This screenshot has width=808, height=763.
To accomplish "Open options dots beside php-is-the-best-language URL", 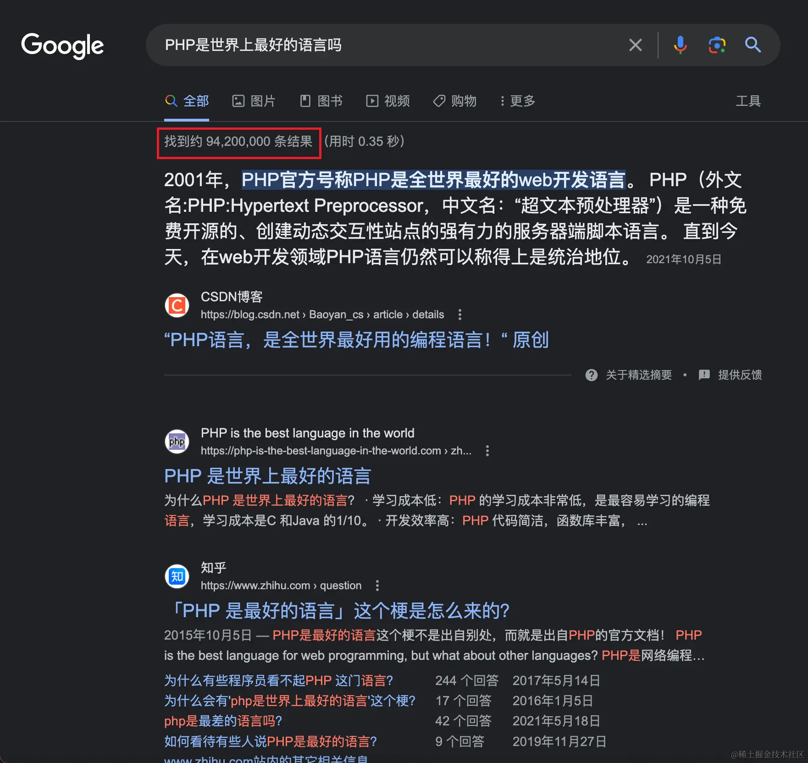I will point(487,451).
